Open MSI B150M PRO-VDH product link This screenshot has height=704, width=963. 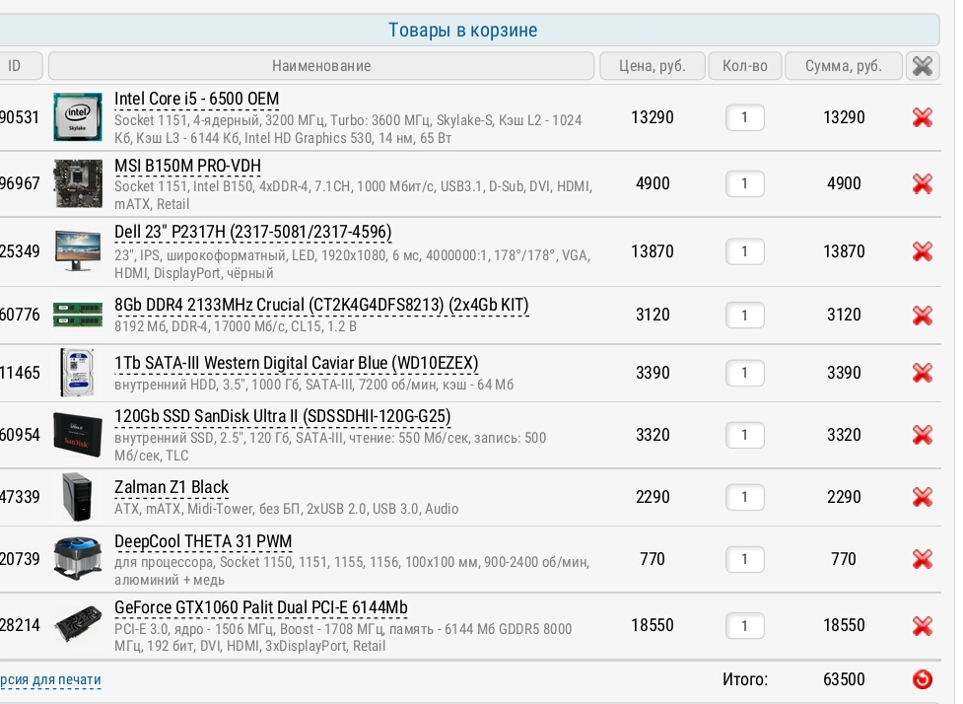coord(187,166)
